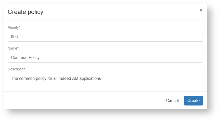Click the red asterisk beside Priority
The image size is (219, 121).
pyautogui.click(x=20, y=27)
